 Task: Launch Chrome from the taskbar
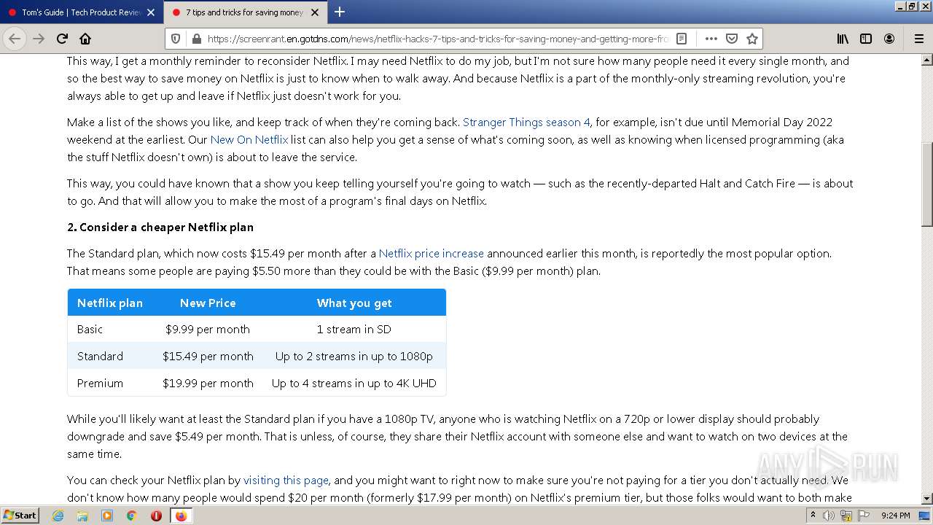coord(132,516)
